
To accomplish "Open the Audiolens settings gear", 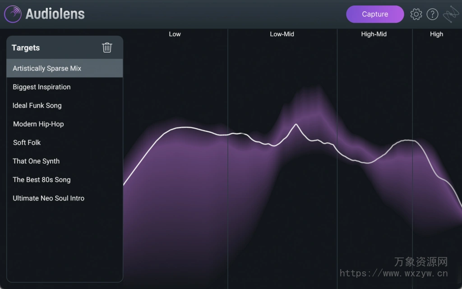I will pos(416,14).
